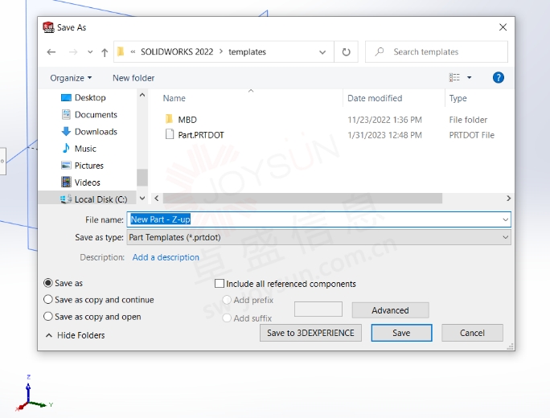Image resolution: width=550 pixels, height=418 pixels.
Task: Open the blue Help icon
Action: point(498,77)
